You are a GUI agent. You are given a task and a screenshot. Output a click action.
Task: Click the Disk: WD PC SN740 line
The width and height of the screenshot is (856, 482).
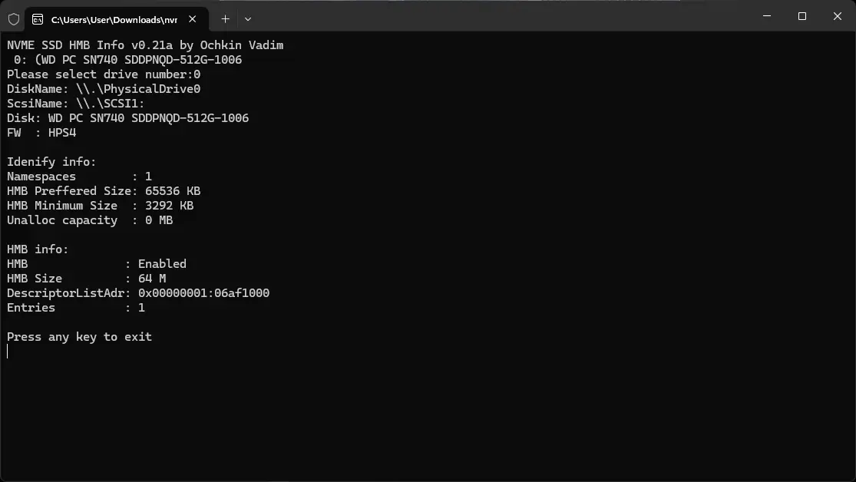[127, 118]
